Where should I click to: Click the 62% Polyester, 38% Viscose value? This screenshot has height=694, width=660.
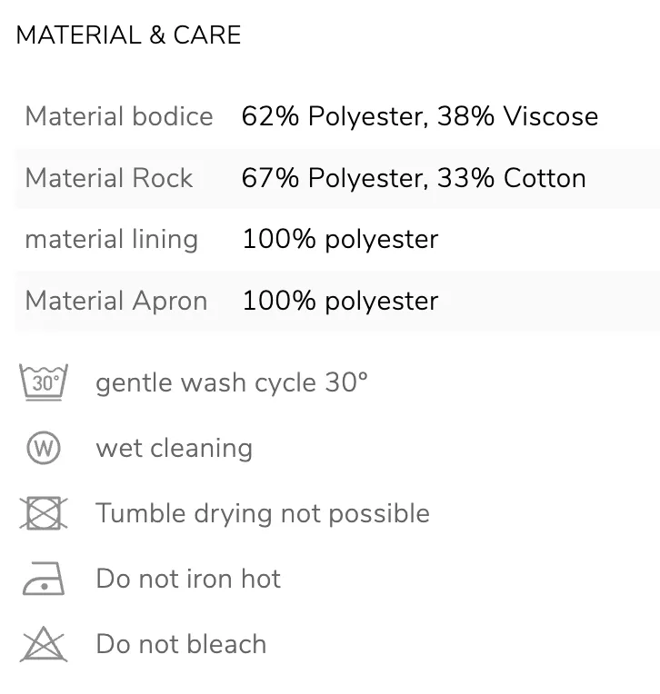click(420, 116)
